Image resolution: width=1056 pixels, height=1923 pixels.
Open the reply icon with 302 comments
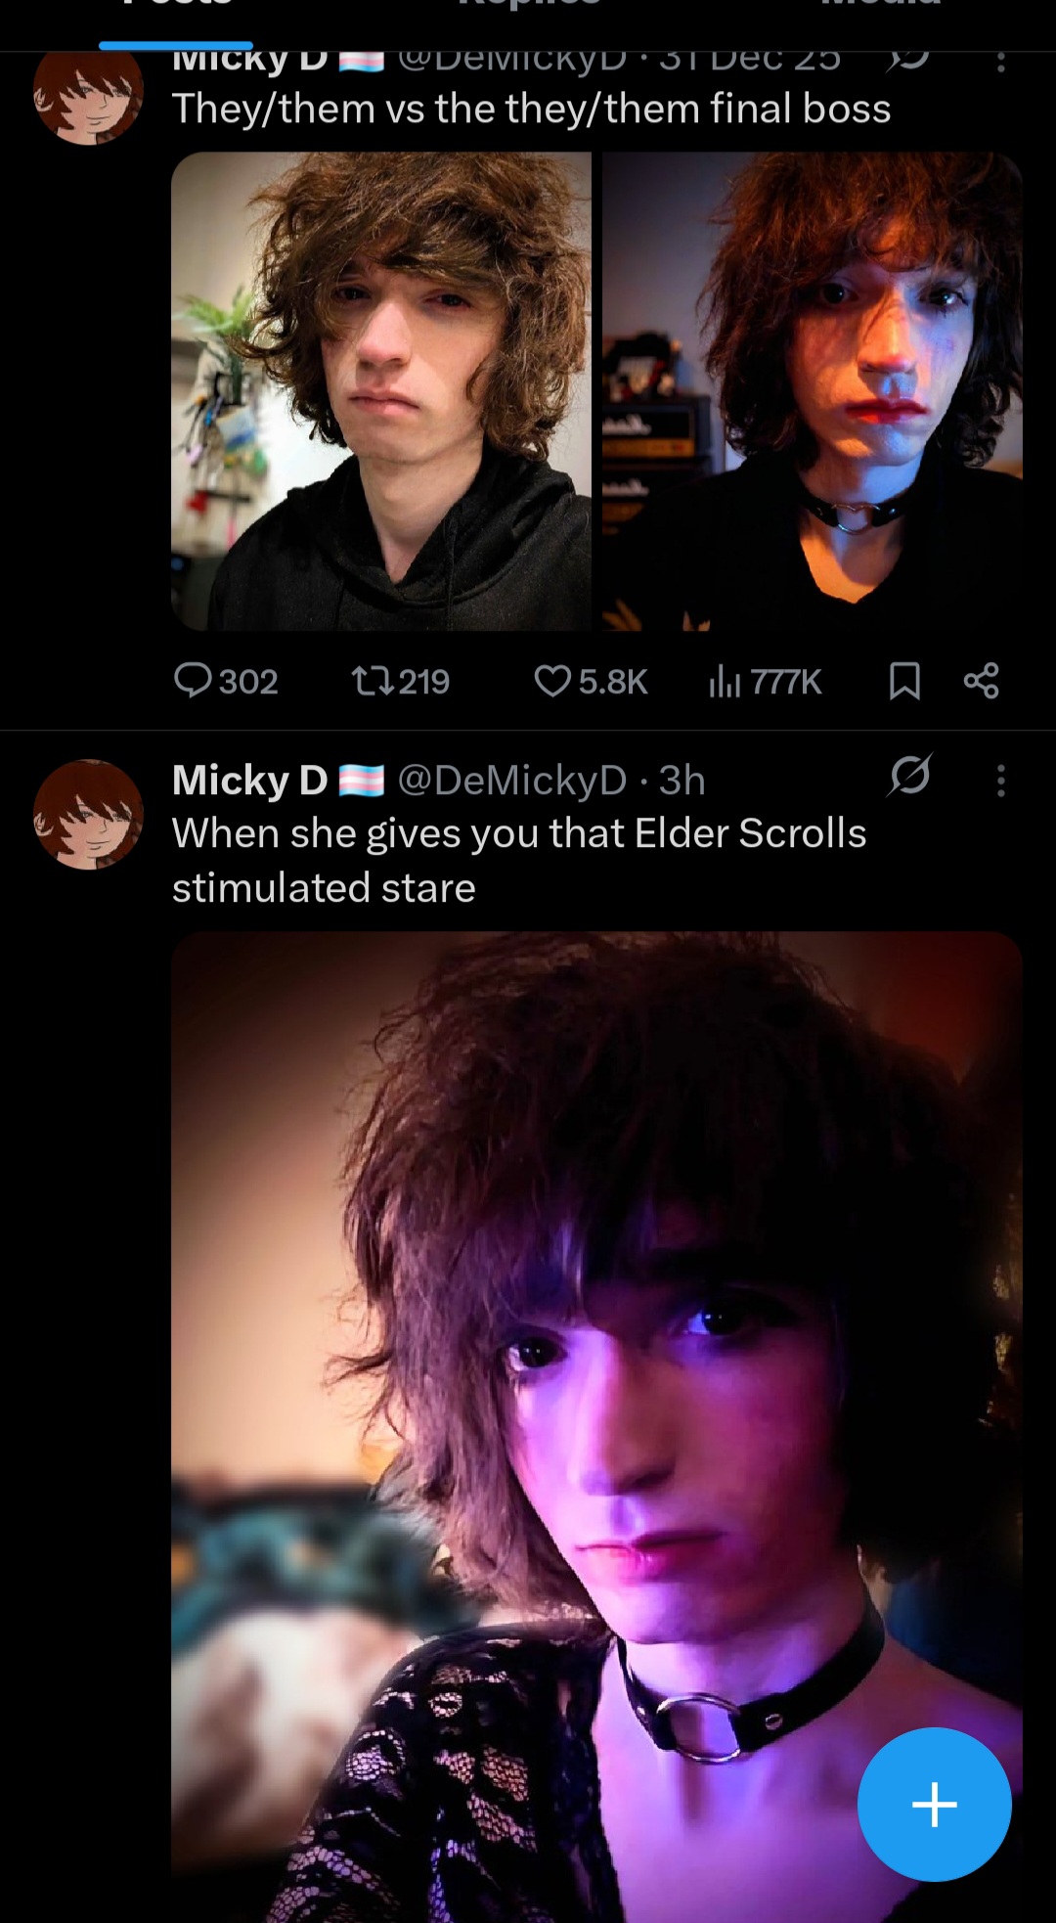(226, 681)
